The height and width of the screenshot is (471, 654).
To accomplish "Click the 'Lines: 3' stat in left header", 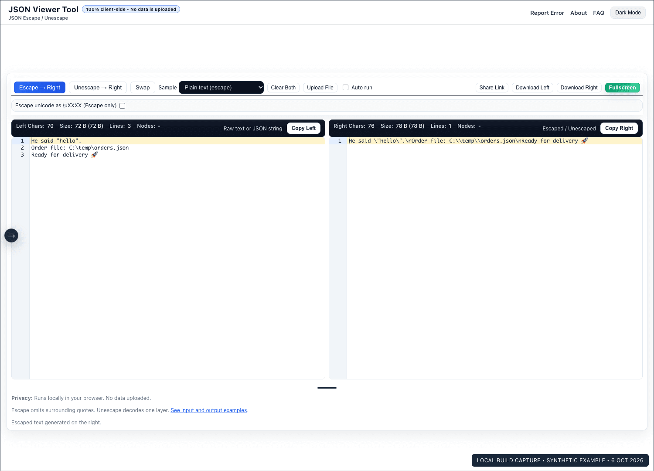I will pyautogui.click(x=120, y=126).
